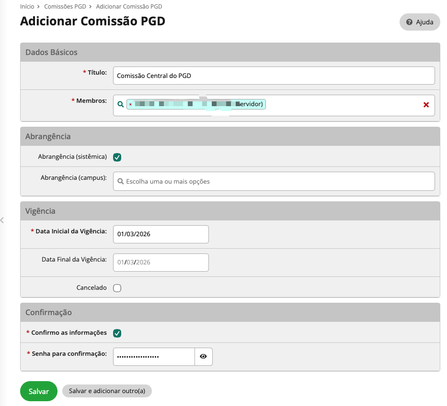Click the search icon in Membros field
The width and height of the screenshot is (447, 406).
[120, 104]
